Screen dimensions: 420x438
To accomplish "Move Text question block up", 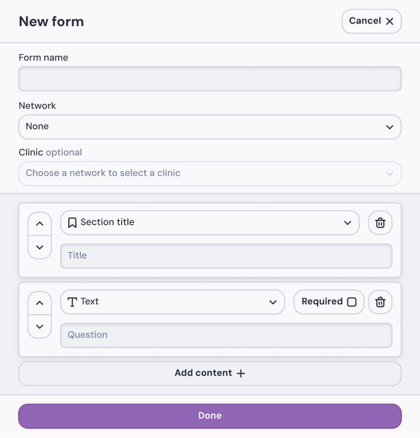I will click(x=40, y=303).
